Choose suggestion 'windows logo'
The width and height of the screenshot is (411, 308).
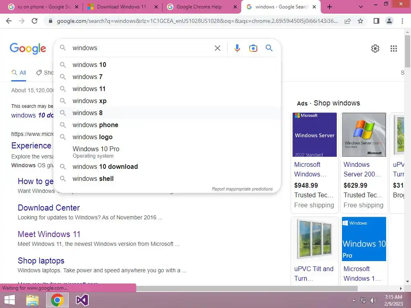167,137
